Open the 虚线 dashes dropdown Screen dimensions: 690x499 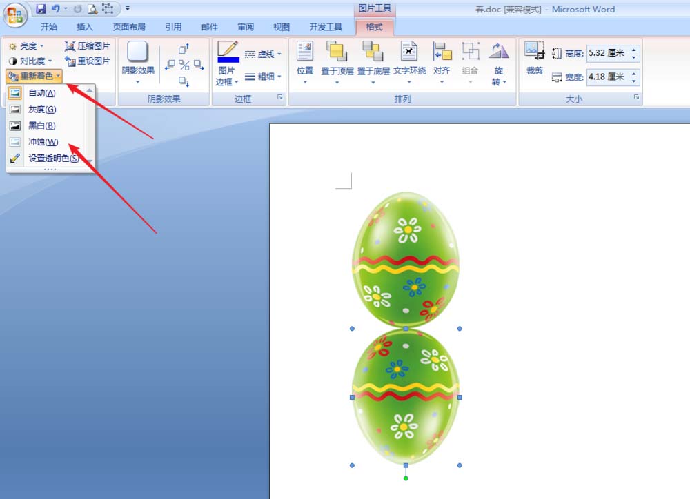(263, 54)
